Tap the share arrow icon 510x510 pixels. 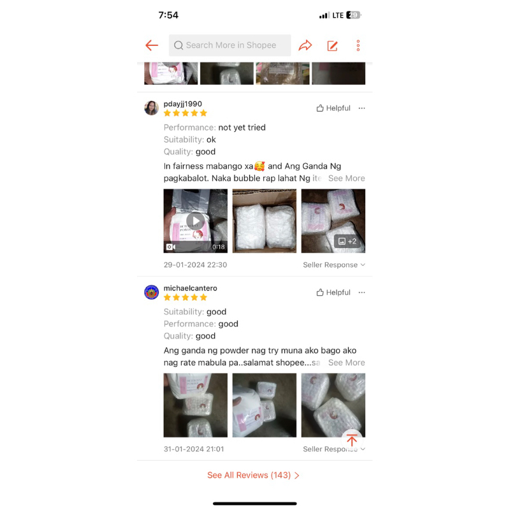305,45
